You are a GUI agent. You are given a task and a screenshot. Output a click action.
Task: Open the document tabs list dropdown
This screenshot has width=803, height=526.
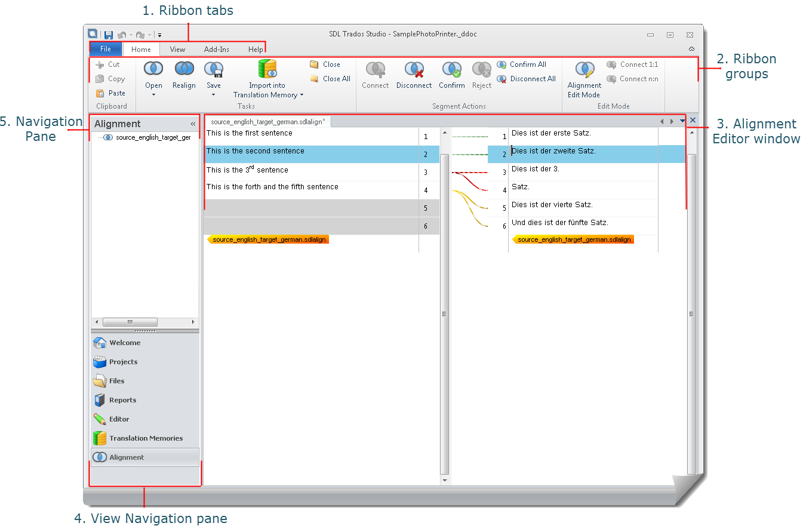tap(682, 121)
